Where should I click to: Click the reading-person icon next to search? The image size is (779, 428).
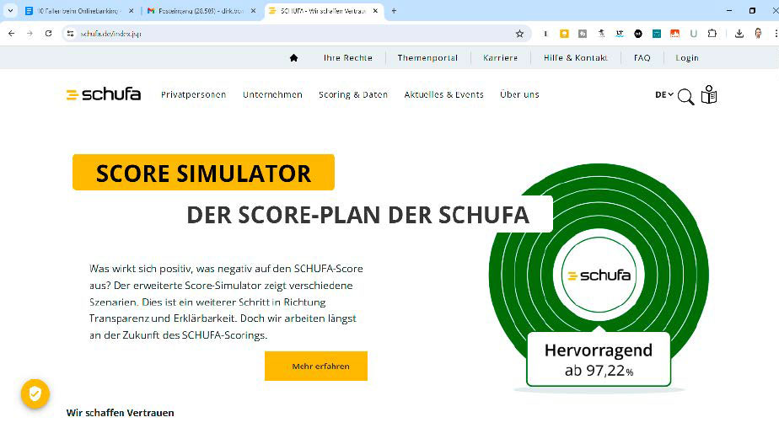[x=709, y=94]
